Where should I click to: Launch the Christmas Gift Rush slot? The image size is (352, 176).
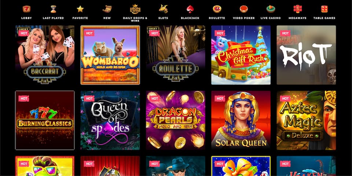click(x=241, y=55)
